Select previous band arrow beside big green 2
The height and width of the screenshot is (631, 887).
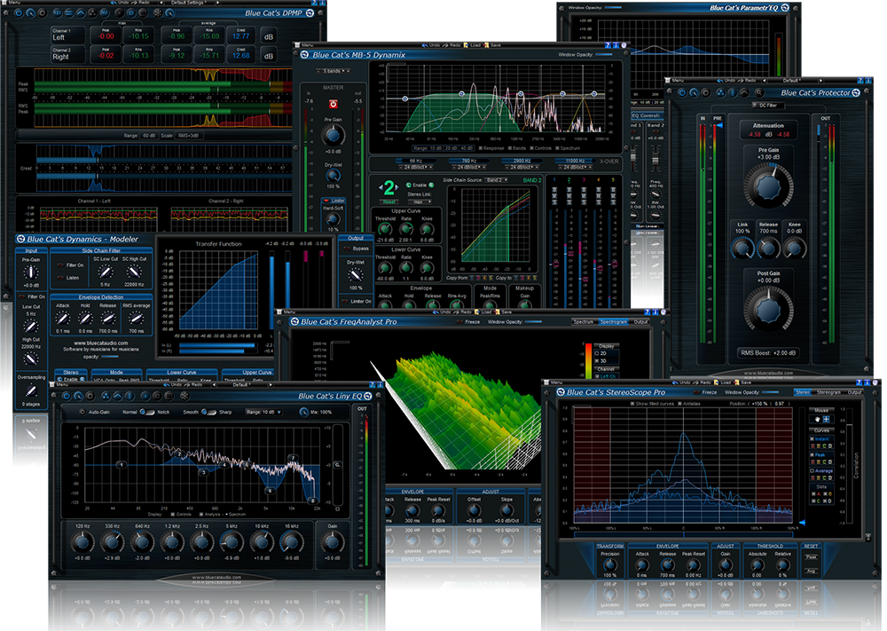pyautogui.click(x=381, y=187)
